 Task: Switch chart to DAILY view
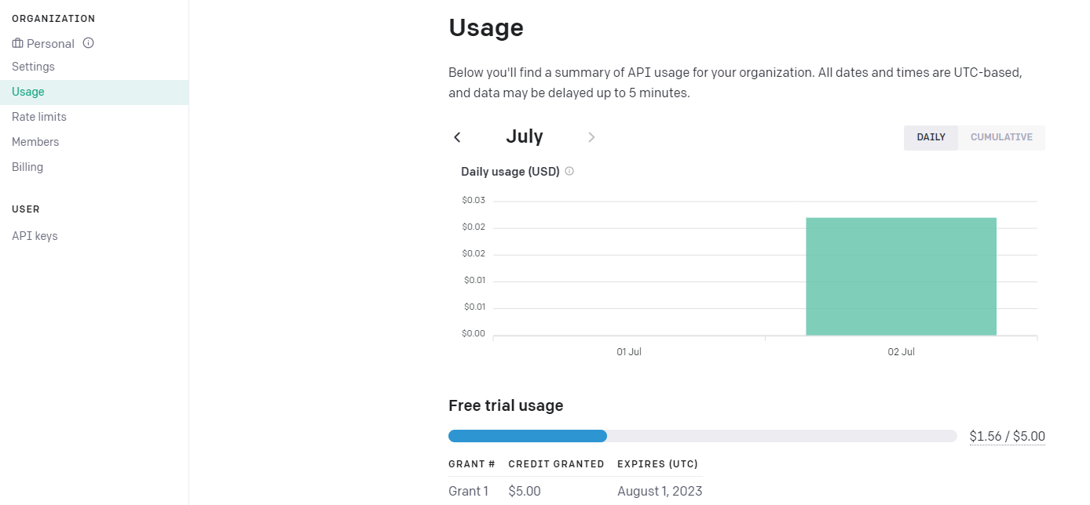[x=931, y=137]
